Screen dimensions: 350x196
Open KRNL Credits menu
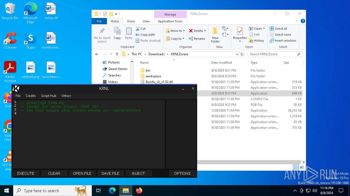31,96
